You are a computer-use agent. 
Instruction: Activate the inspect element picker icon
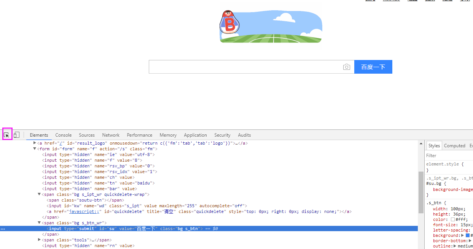[x=7, y=135]
